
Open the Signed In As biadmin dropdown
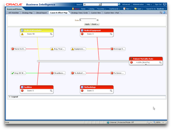click(156, 9)
